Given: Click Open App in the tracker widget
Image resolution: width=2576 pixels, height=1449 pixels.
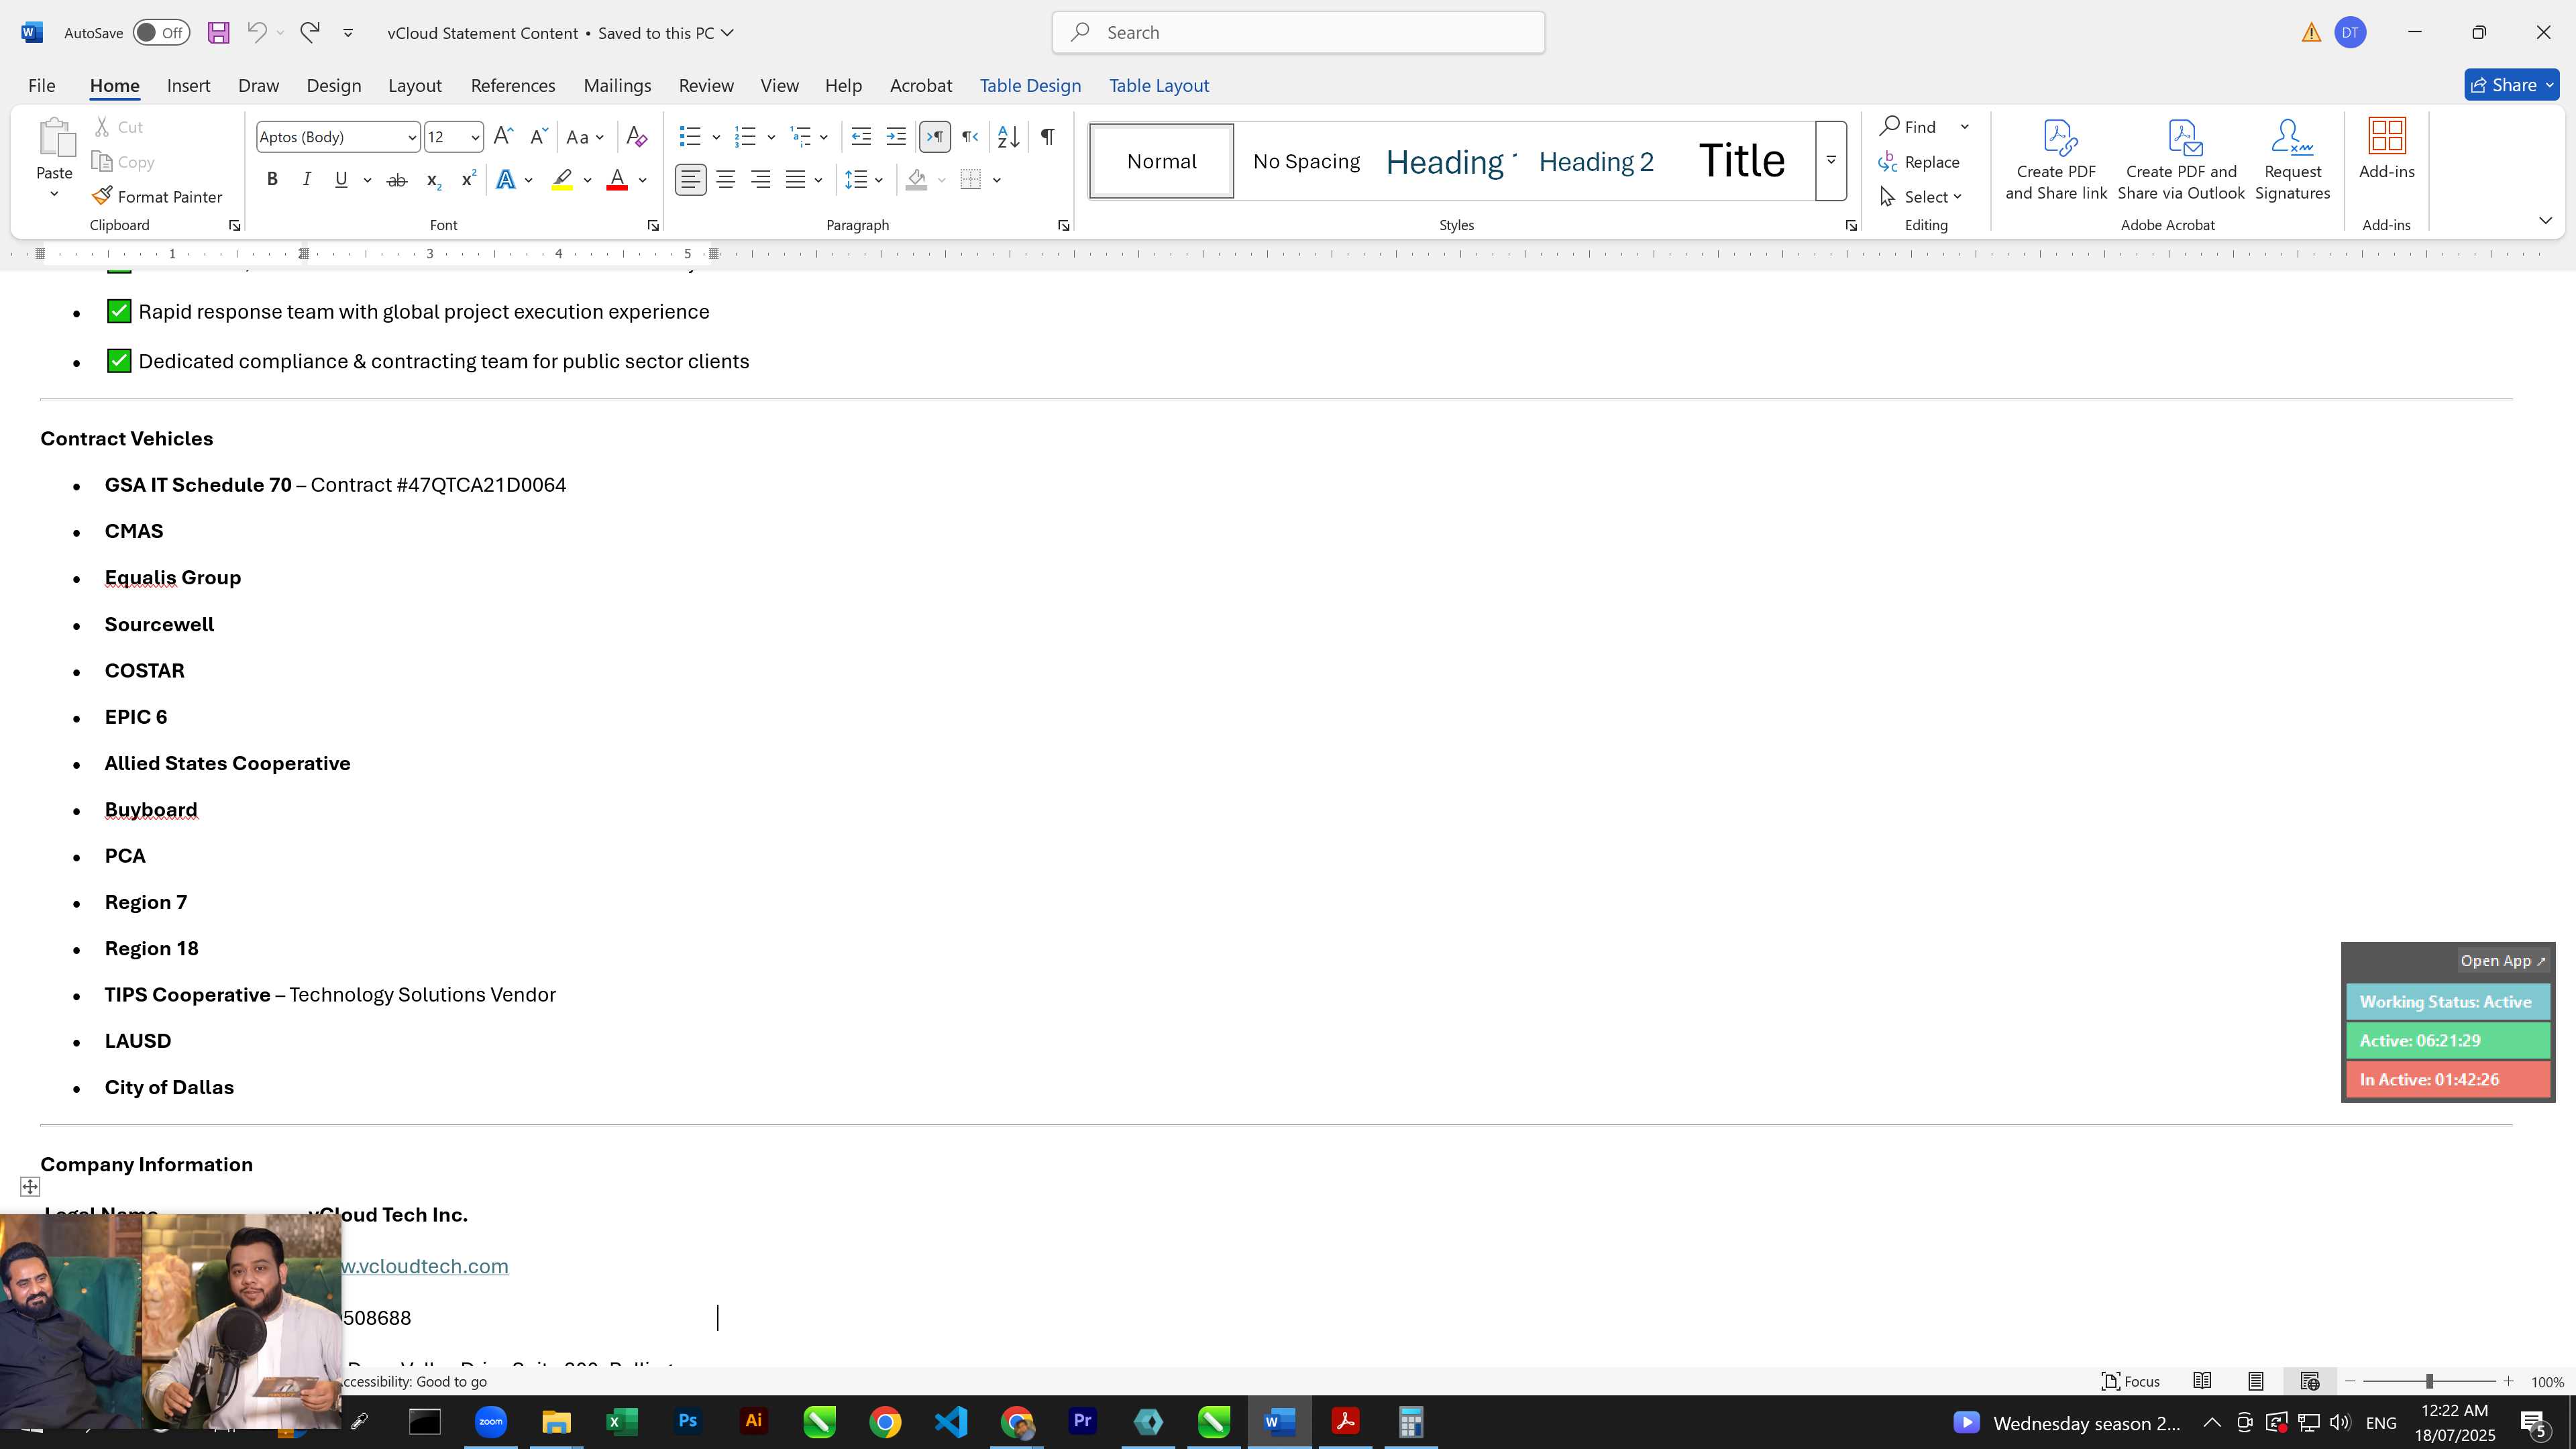Looking at the screenshot, I should pyautogui.click(x=2503, y=961).
